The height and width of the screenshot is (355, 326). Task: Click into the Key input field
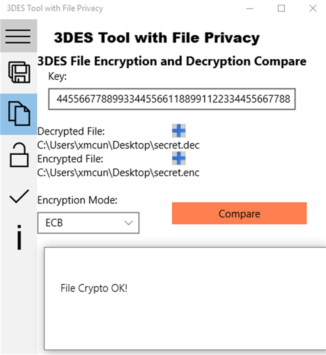tap(172, 99)
